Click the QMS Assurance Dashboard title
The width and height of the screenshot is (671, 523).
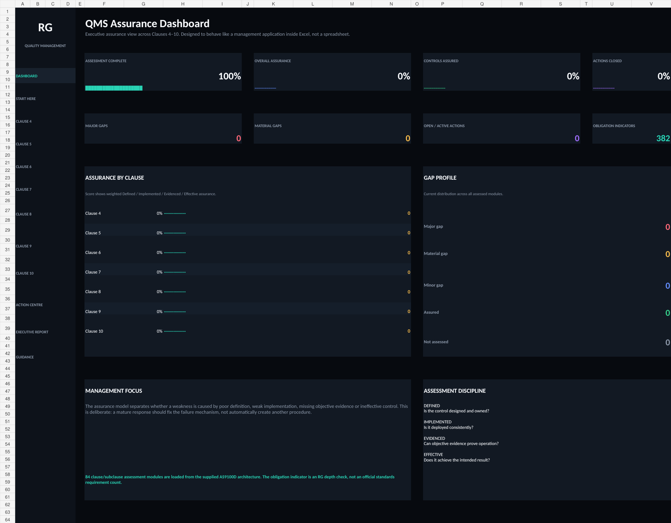pos(147,24)
